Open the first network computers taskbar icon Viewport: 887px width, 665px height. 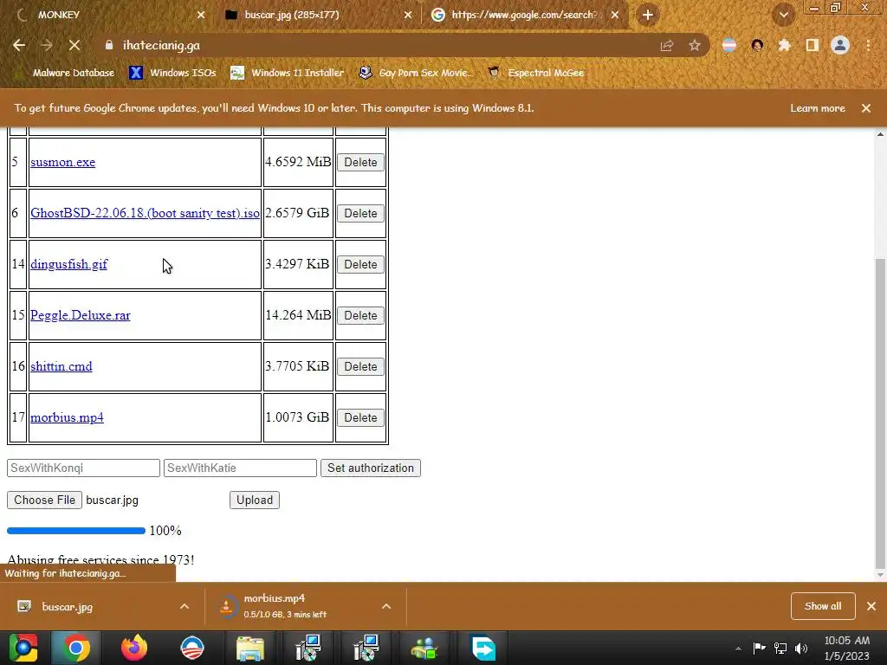pyautogui.click(x=308, y=648)
